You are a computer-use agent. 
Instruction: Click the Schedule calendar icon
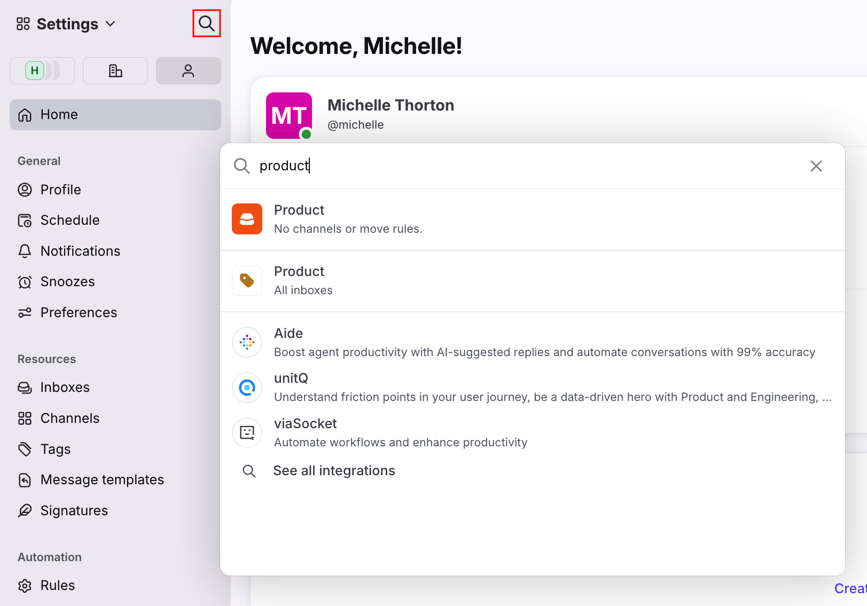[25, 221]
